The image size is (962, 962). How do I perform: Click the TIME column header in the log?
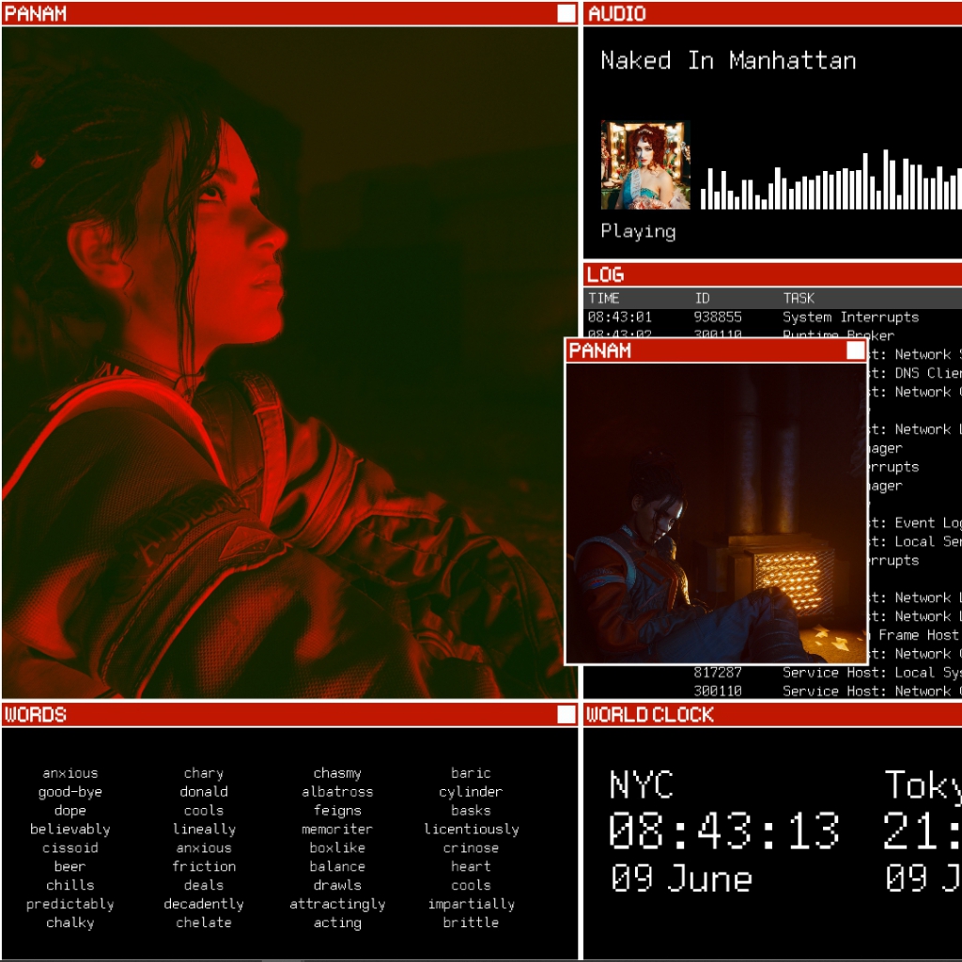click(604, 298)
